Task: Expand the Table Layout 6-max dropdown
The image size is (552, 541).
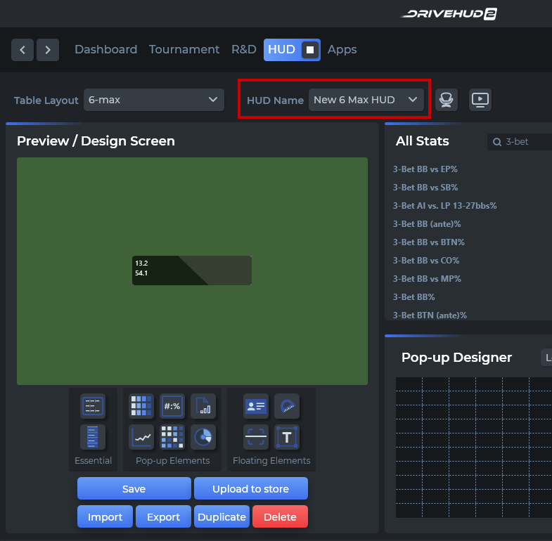Action: [154, 100]
